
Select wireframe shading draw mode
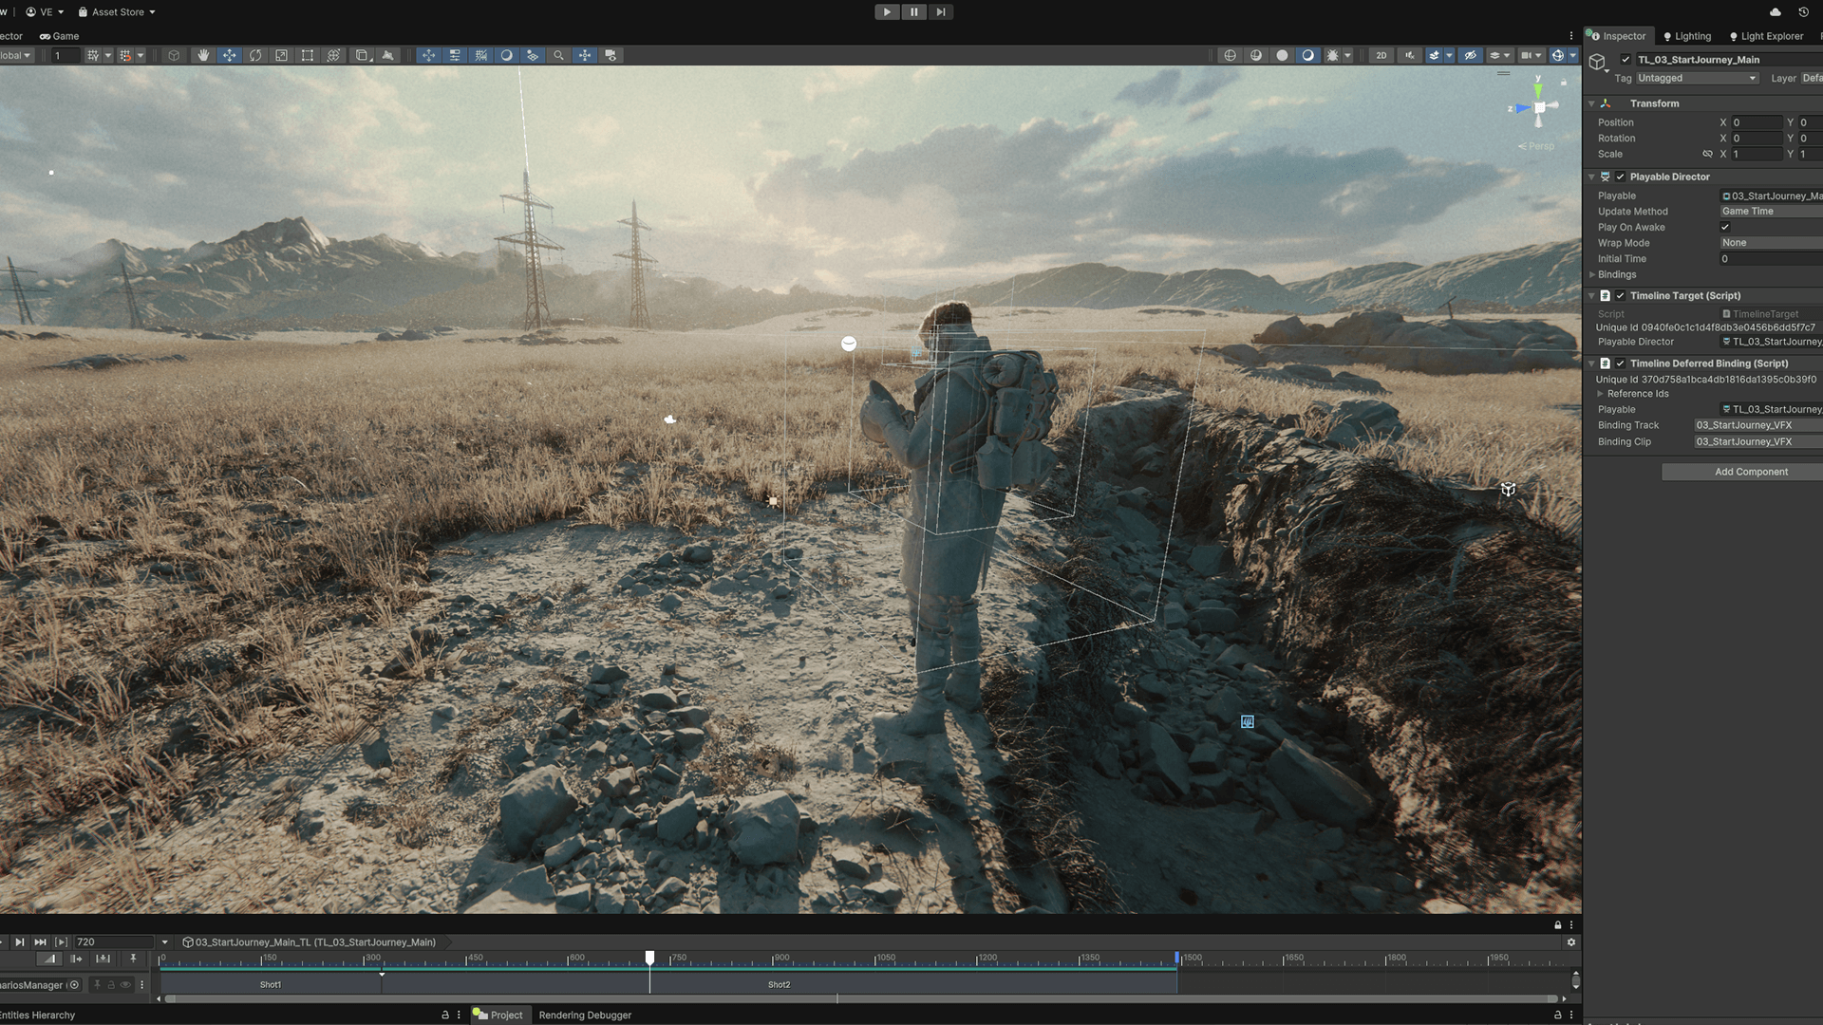[1231, 55]
